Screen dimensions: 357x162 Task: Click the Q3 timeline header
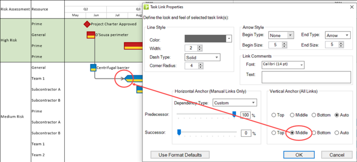pyautogui.click(x=138, y=9)
